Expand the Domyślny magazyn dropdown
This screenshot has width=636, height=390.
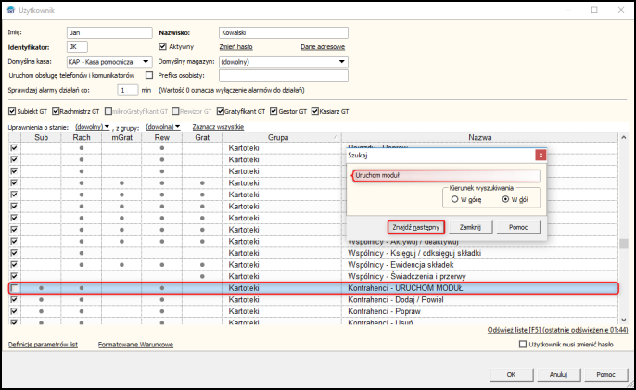click(x=342, y=62)
